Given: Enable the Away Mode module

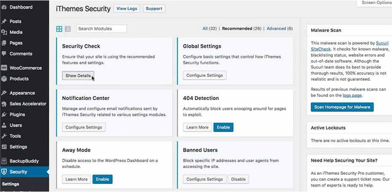Looking at the screenshot, I should click(x=102, y=179).
